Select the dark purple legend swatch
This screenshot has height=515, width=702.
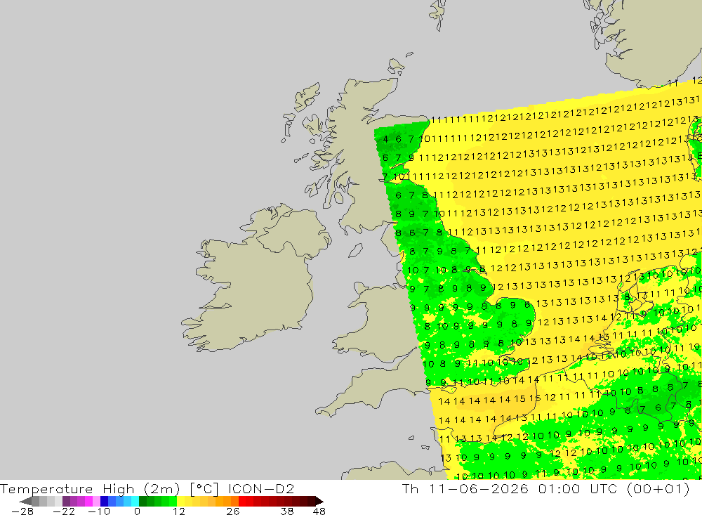tap(66, 501)
